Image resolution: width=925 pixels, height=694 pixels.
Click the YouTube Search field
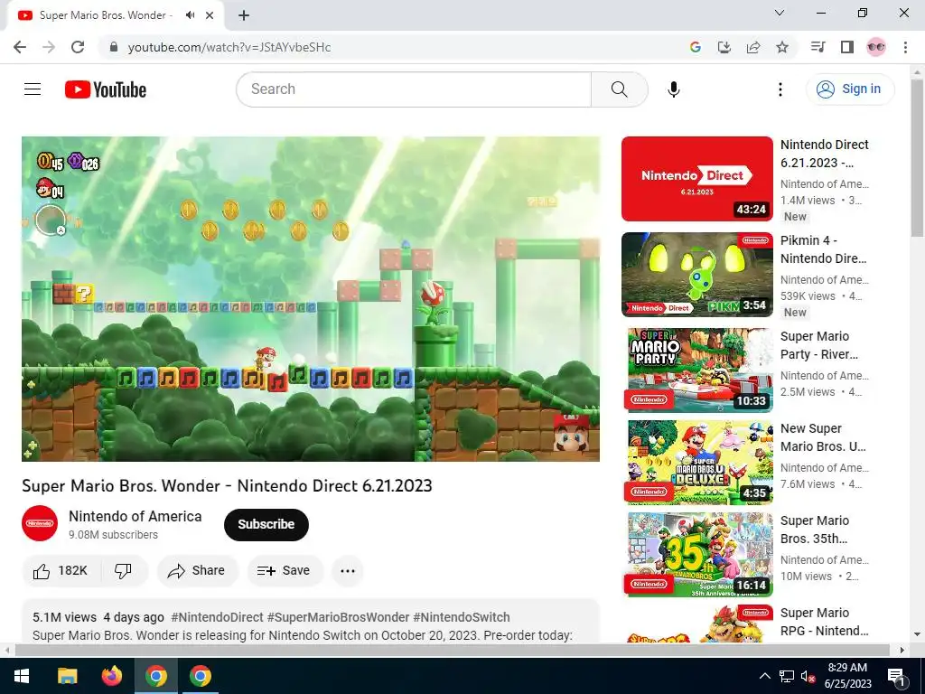(414, 89)
